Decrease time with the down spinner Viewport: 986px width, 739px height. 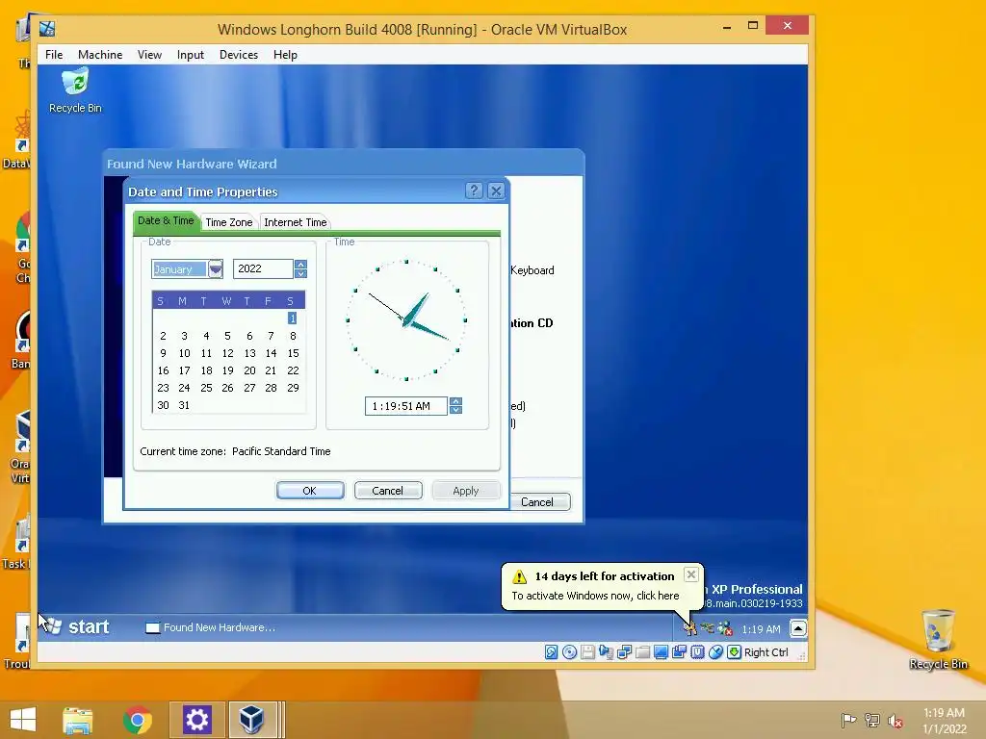point(455,410)
